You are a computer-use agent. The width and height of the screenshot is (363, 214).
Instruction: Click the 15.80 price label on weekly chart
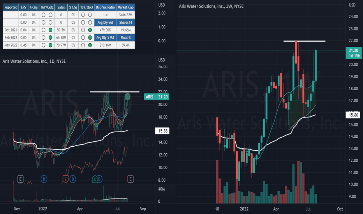click(353, 115)
